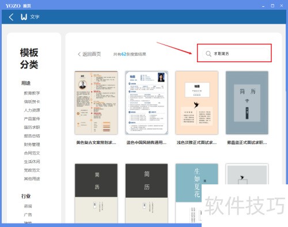This screenshot has width=288, height=227.
Task: Click the YOZO 首页 title bar text
Action: click(18, 6)
